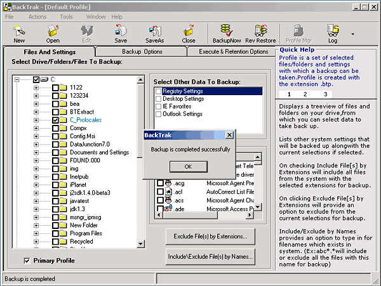Go to Quick Help page 1
Viewport: 381px width, 286px height.
pos(289,94)
